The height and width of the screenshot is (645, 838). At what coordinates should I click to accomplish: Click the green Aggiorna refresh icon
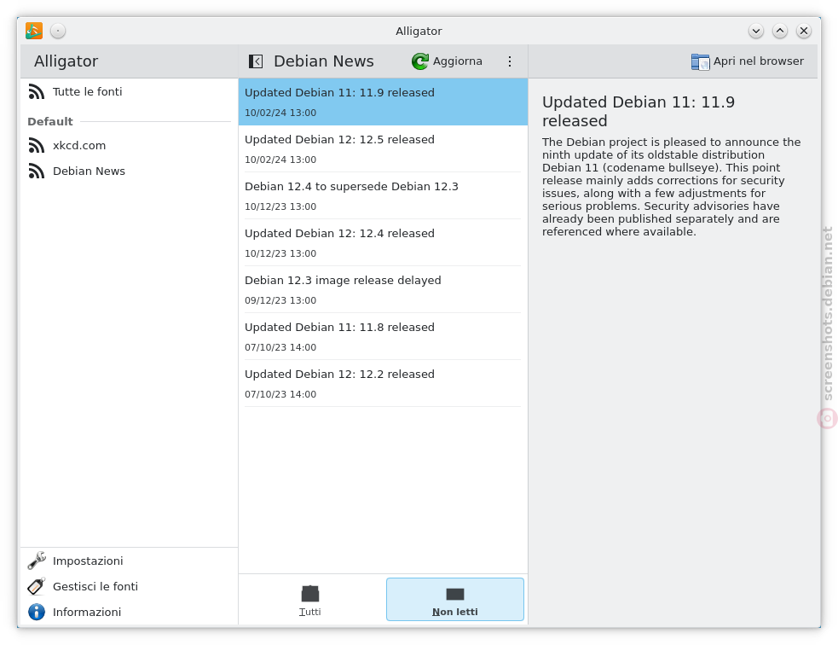click(420, 61)
